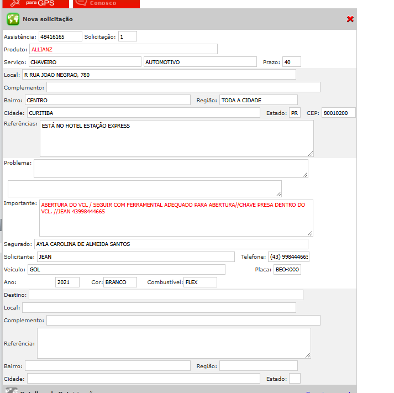The height and width of the screenshot is (393, 394).
Task: Click the Região field showing TODA A CIDADE
Action: 258,100
